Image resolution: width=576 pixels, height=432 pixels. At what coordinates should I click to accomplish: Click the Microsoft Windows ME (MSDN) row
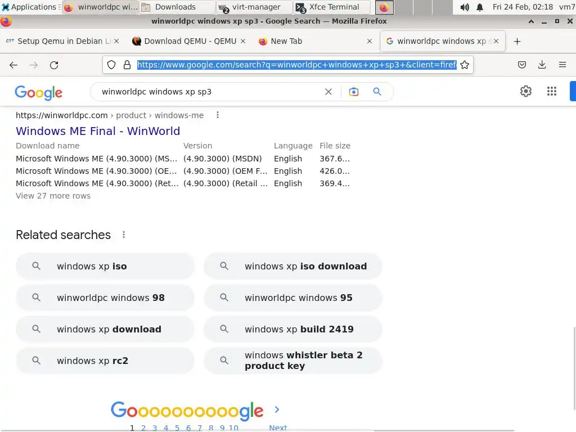coord(183,159)
